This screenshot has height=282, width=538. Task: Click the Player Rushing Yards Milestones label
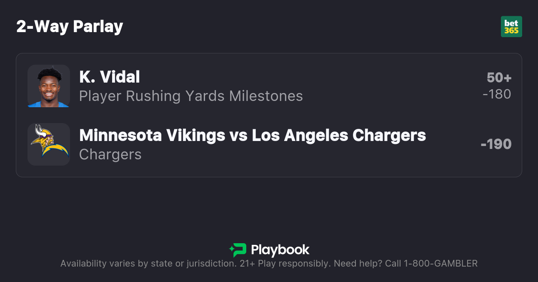point(191,96)
